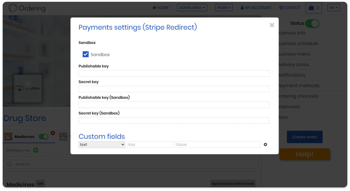This screenshot has width=350, height=191.
Task: Open MY ACCOUNT page
Action: pos(256,8)
